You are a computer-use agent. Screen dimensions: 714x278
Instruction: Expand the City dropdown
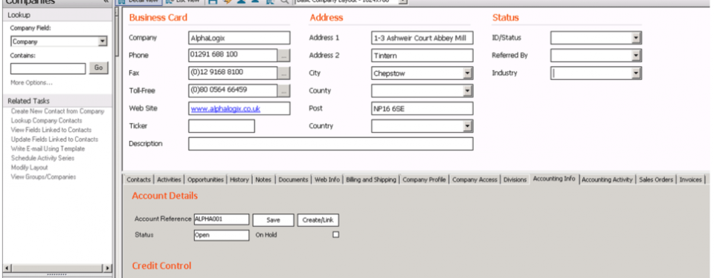tap(468, 73)
